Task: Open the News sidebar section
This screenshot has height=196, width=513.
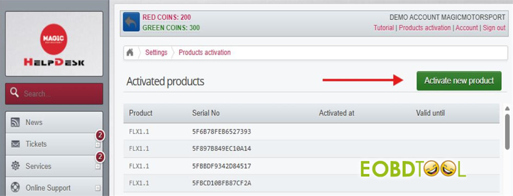Action: coord(54,123)
